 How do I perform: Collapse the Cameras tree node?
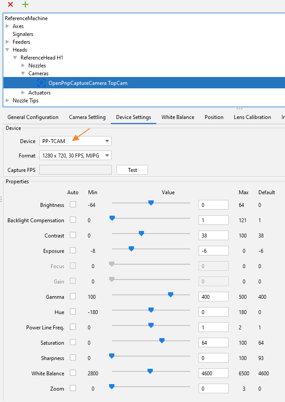click(23, 73)
